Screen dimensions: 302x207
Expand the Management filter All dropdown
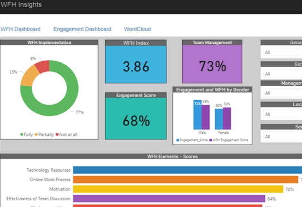click(282, 93)
